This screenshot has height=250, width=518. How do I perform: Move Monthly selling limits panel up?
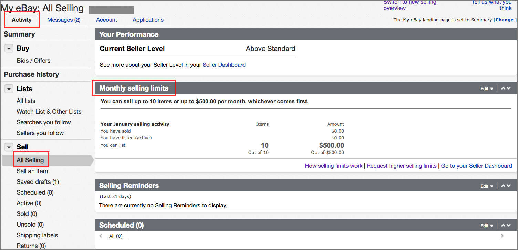tap(503, 88)
